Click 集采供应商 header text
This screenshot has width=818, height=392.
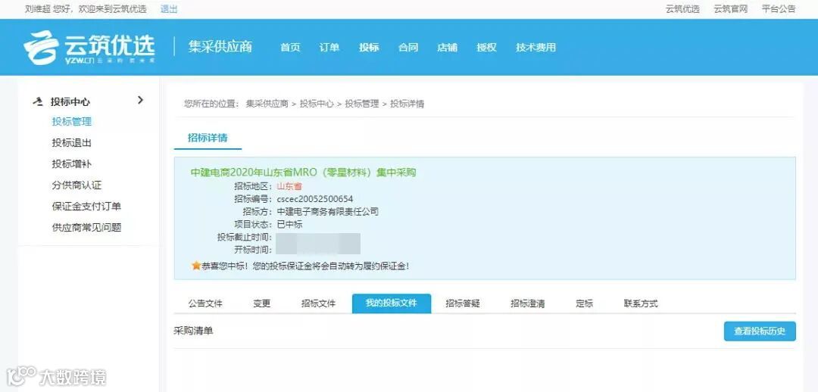tap(220, 47)
